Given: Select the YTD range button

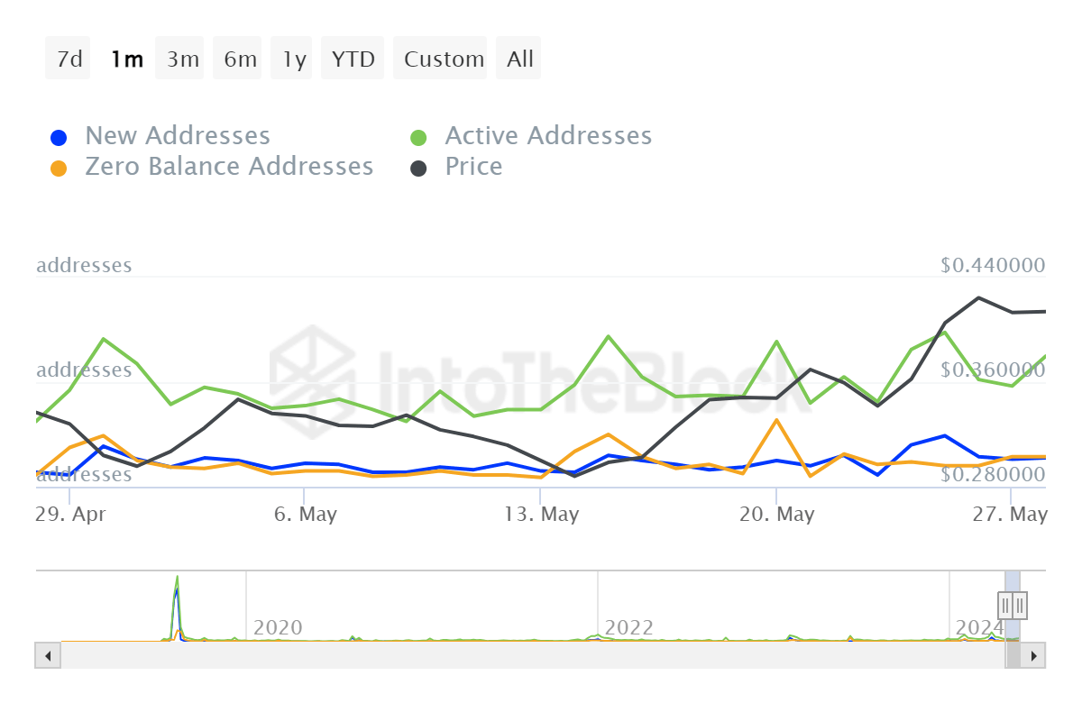Looking at the screenshot, I should 353,59.
